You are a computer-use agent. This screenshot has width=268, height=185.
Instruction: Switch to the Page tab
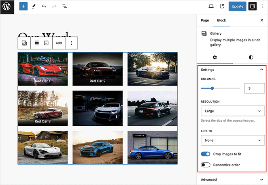(205, 20)
